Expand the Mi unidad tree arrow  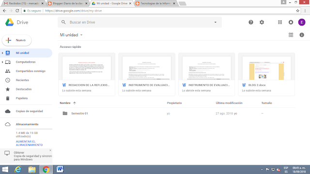[x=2, y=53]
